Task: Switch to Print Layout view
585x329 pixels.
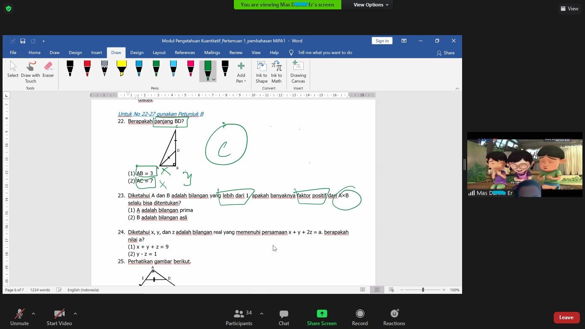Action: point(377,290)
